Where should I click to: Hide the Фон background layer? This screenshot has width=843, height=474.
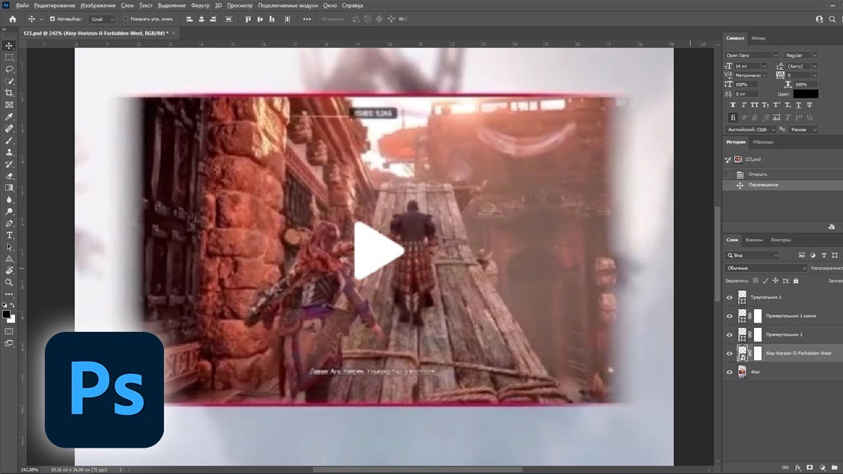pyautogui.click(x=729, y=372)
